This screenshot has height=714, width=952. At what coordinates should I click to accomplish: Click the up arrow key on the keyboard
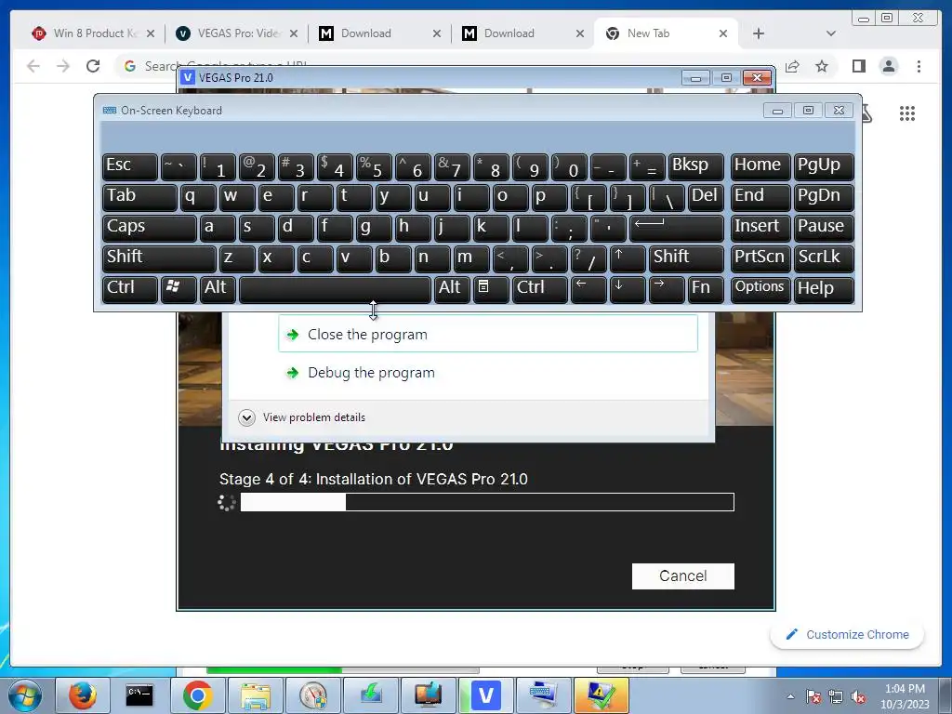click(628, 258)
